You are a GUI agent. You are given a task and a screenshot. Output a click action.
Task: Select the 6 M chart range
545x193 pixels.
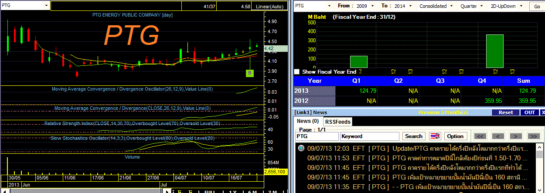coord(252,191)
